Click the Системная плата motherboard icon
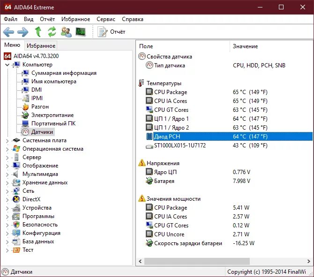 coord(16,140)
